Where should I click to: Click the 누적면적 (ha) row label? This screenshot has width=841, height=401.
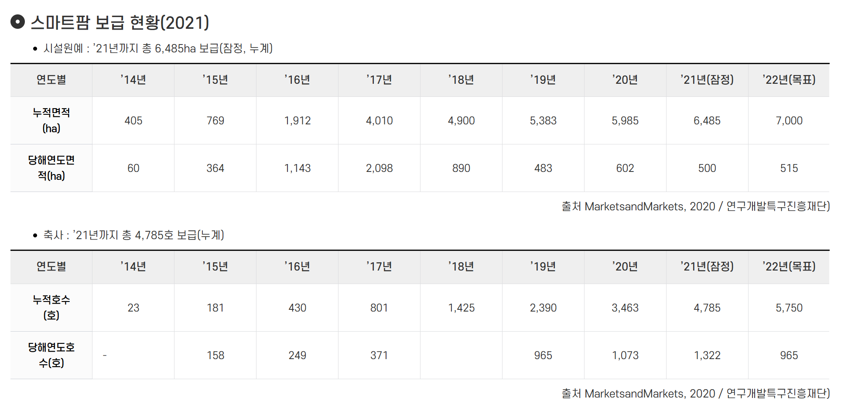click(51, 120)
